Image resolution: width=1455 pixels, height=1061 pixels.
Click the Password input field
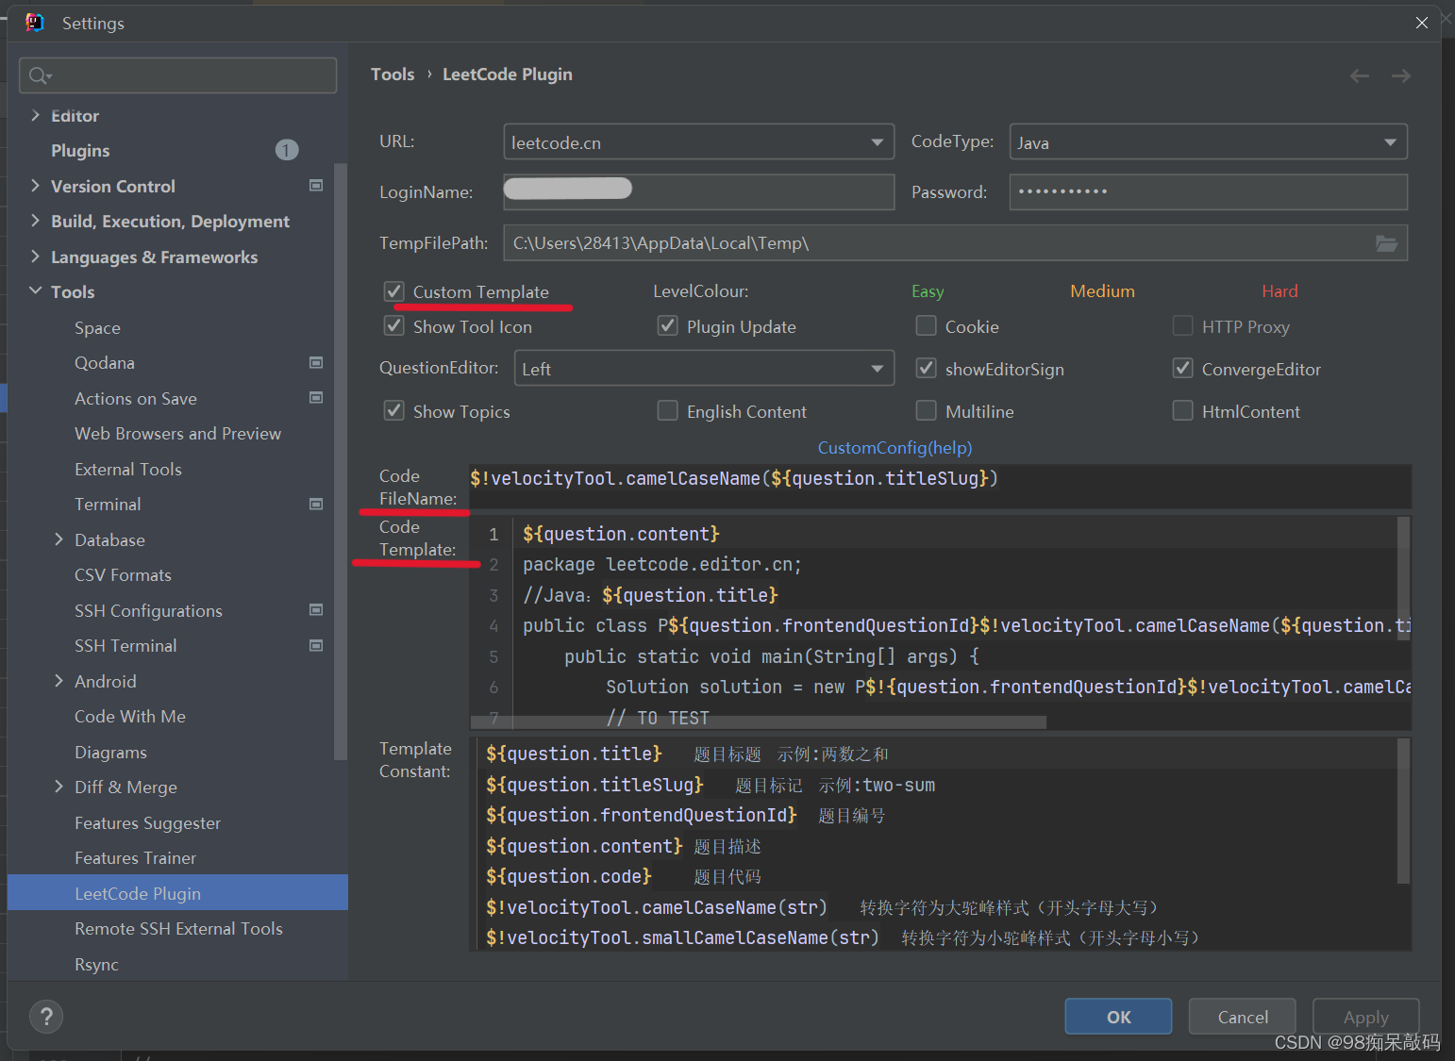[x=1209, y=191]
